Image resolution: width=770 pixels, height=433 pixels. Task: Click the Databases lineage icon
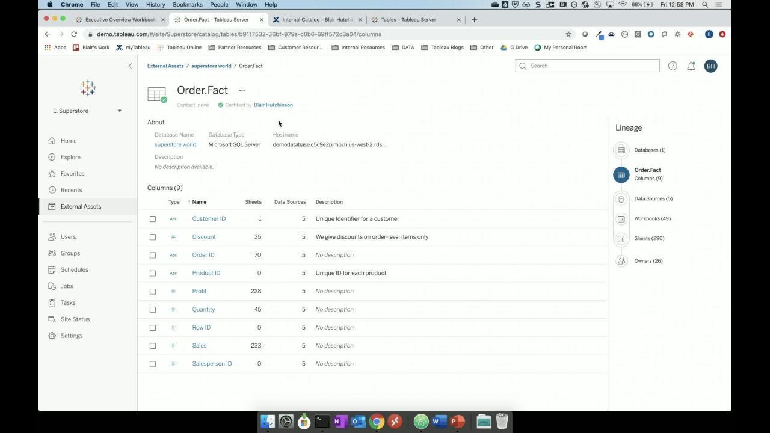(621, 150)
